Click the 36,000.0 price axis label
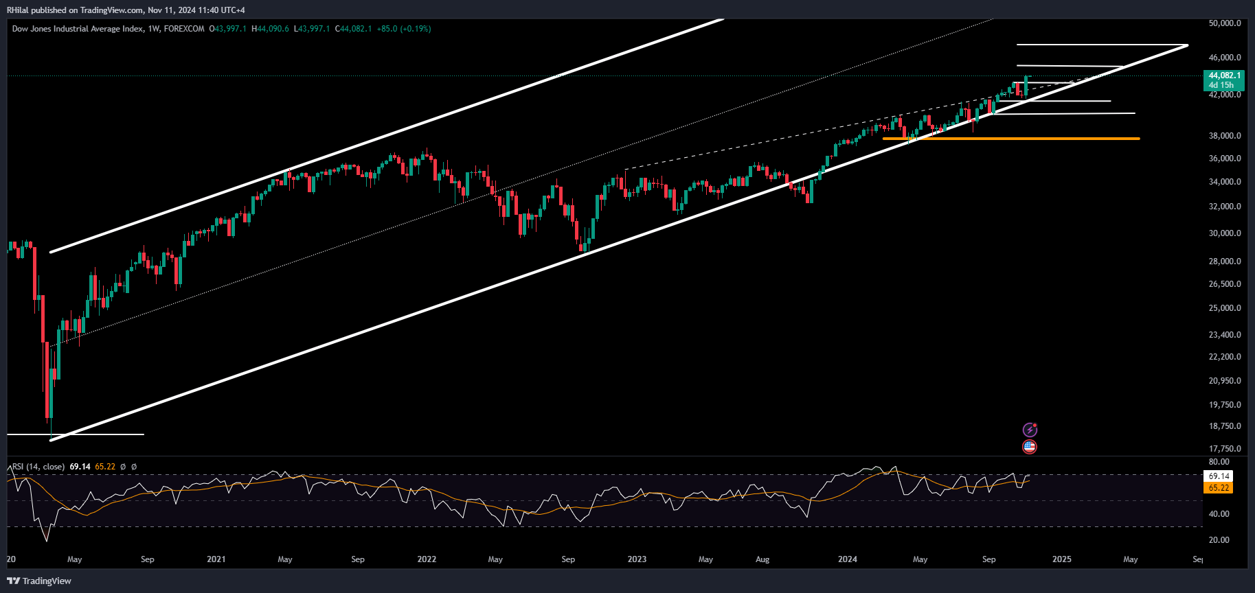Image resolution: width=1255 pixels, height=593 pixels. pos(1224,159)
